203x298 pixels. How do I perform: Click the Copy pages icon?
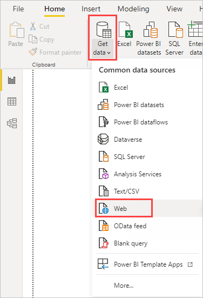[33, 39]
